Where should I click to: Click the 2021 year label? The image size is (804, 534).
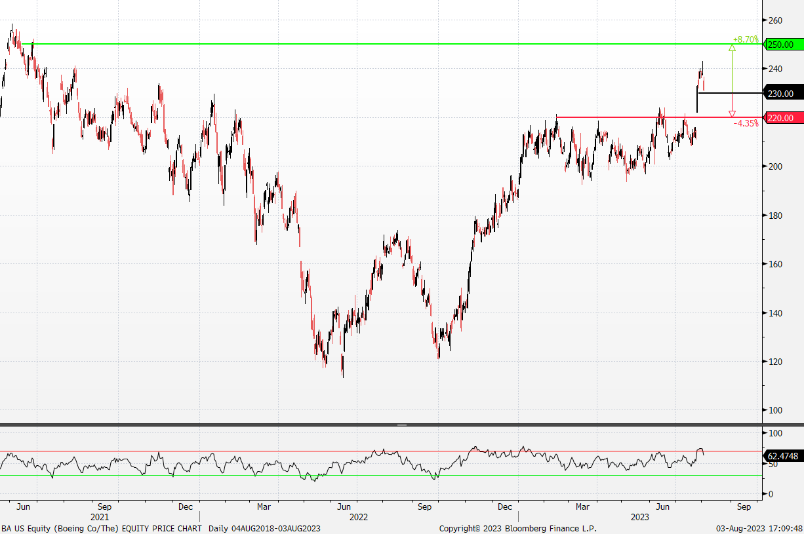pos(100,517)
